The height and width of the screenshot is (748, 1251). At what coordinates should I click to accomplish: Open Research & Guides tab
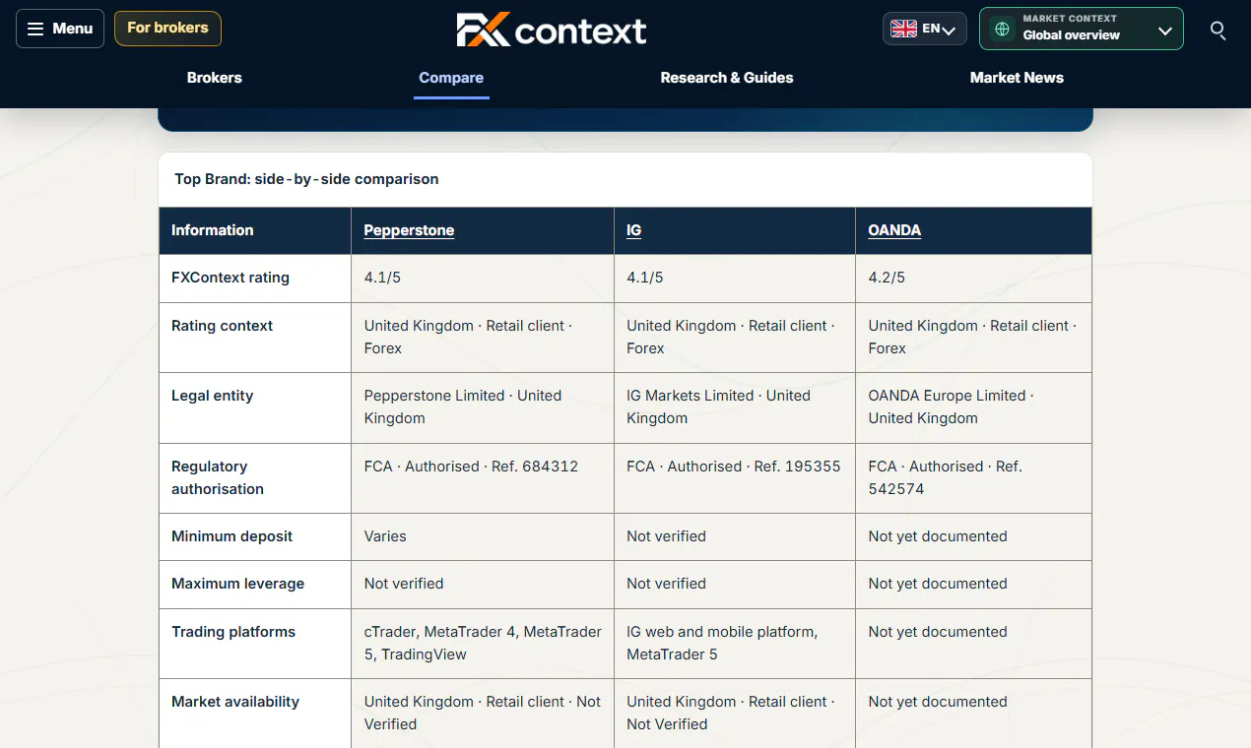[x=727, y=78]
